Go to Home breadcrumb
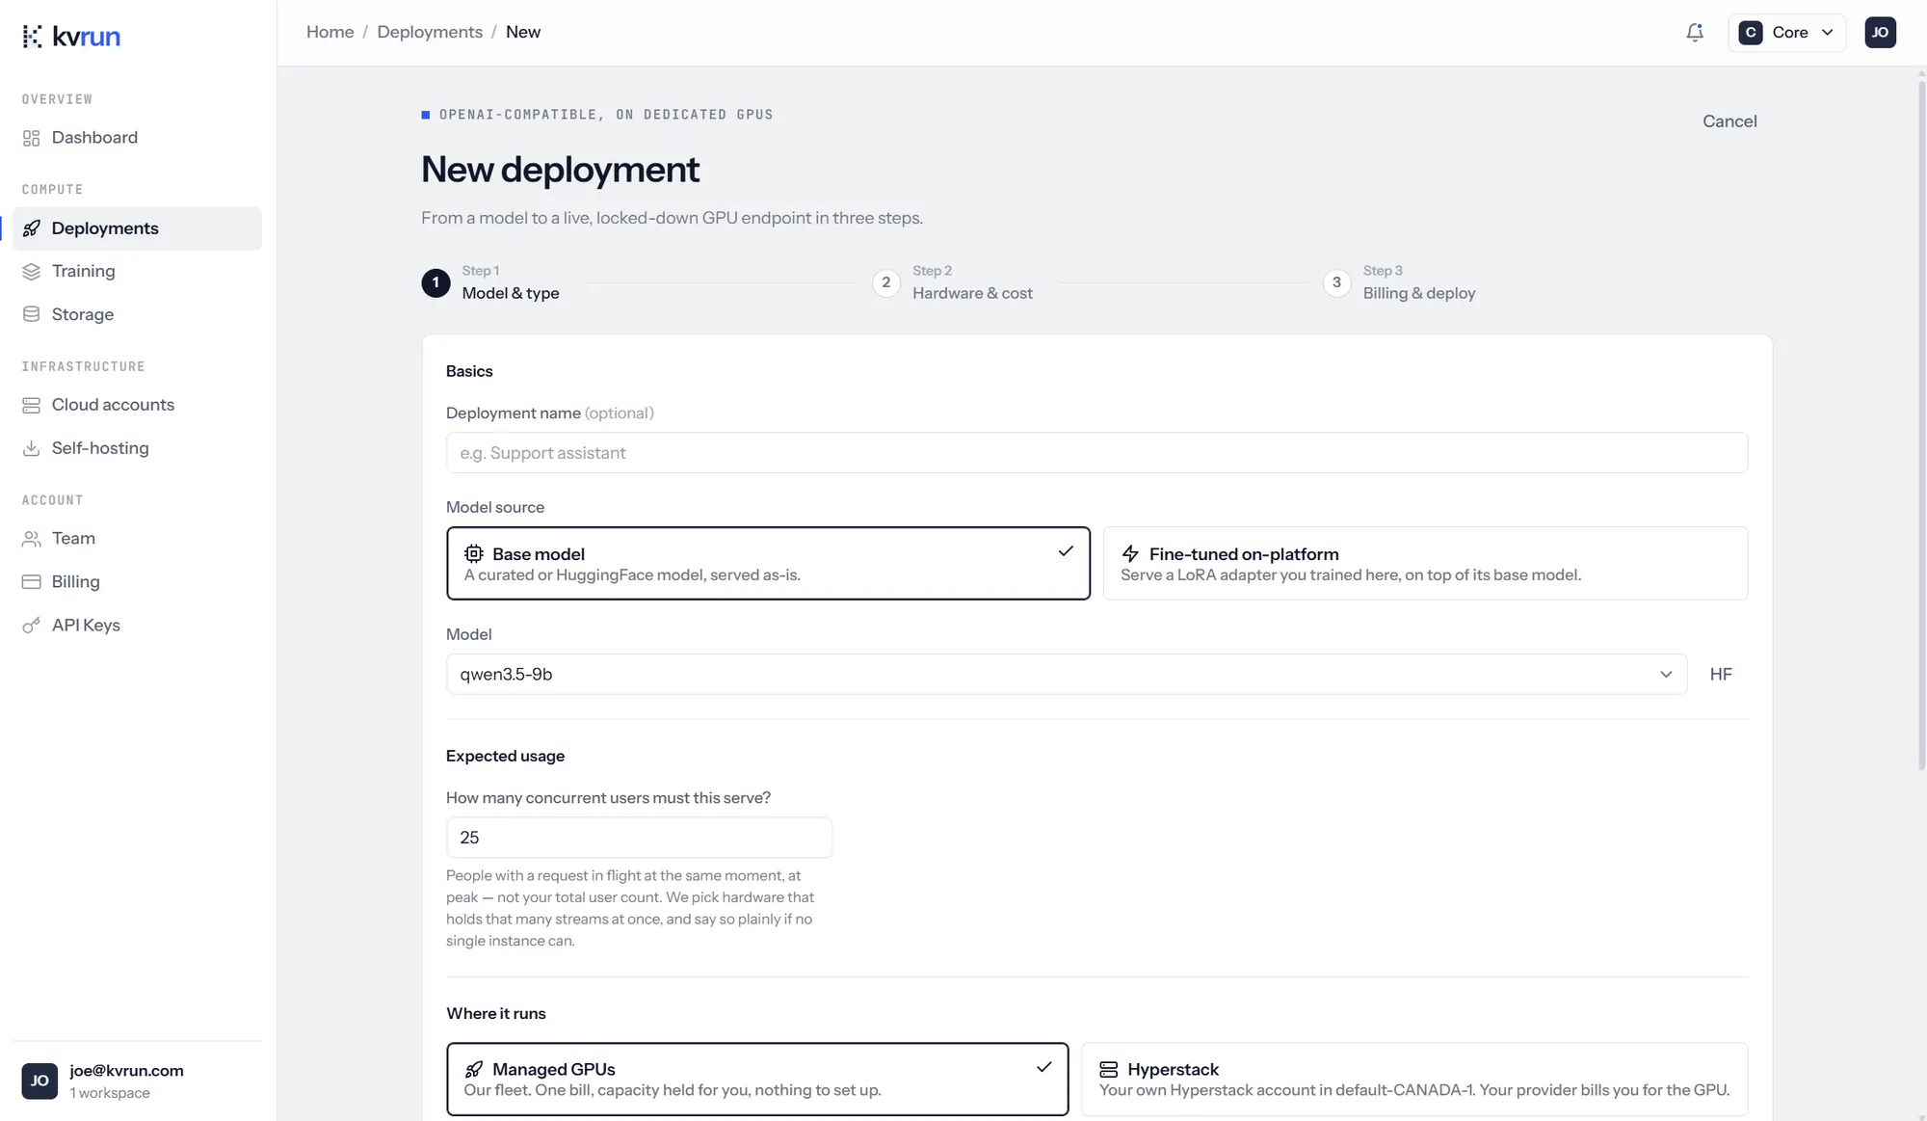Screen dimensions: 1927x1121 tap(330, 32)
